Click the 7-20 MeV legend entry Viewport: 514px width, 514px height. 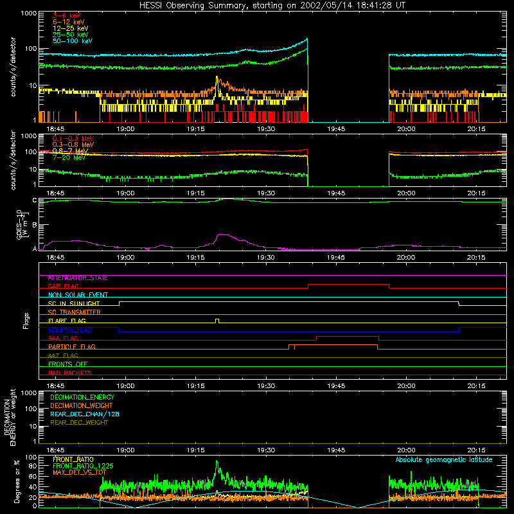69,157
